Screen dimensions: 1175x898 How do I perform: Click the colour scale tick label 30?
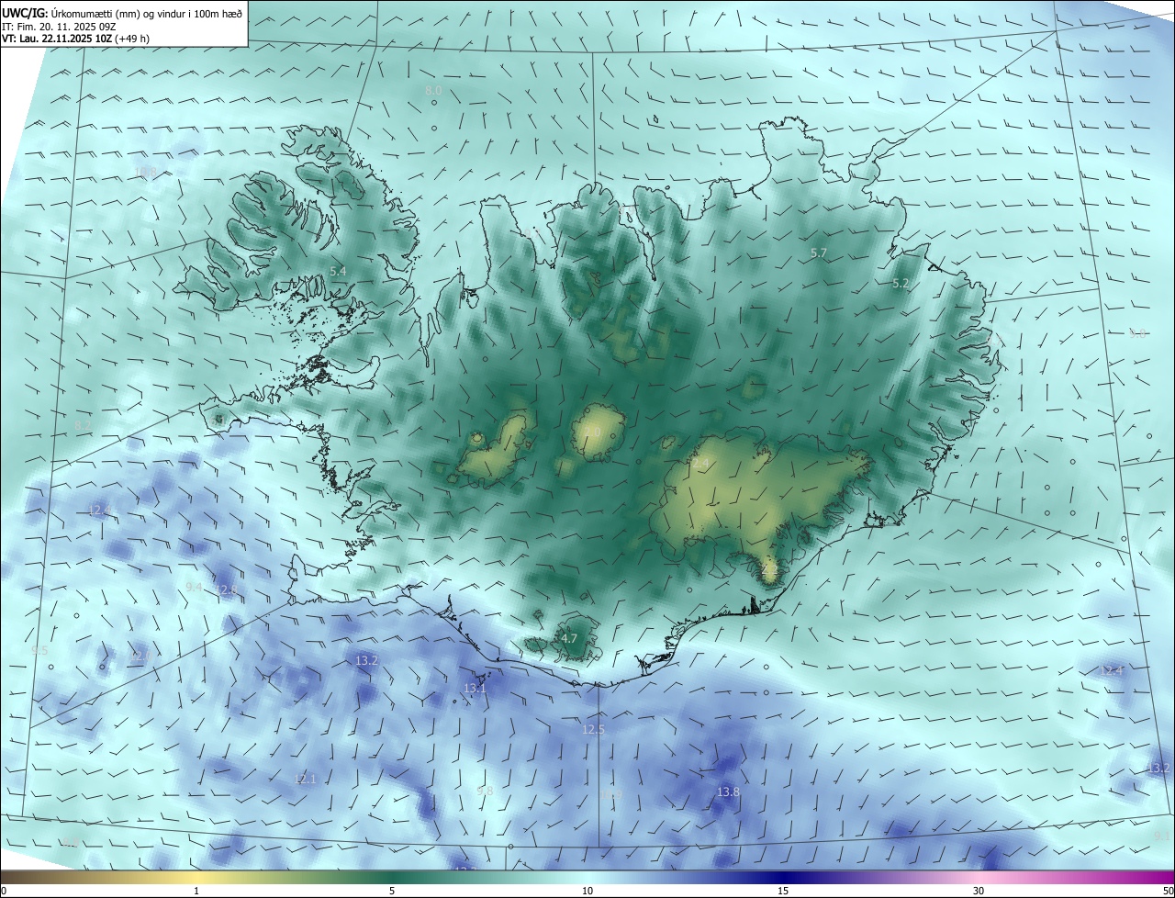(x=979, y=891)
